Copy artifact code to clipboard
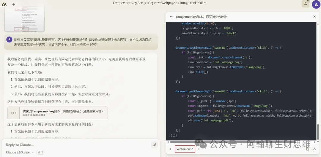321x157 pixels. coord(308,149)
